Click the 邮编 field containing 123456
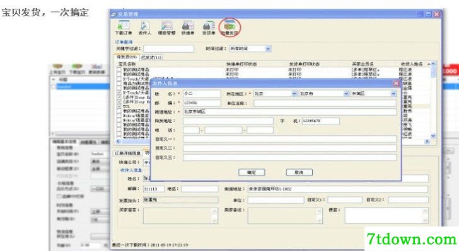This screenshot has height=251, width=459. [x=202, y=103]
